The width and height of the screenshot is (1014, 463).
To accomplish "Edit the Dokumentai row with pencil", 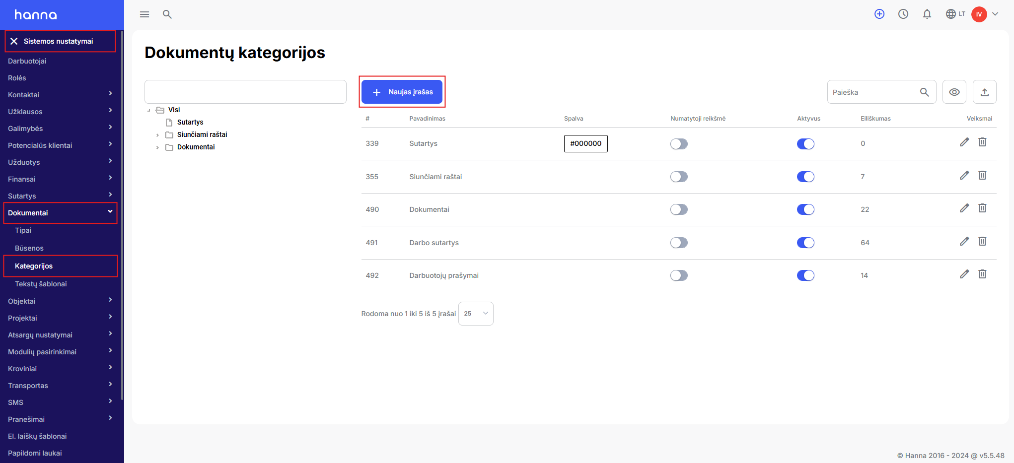I will pyautogui.click(x=964, y=208).
